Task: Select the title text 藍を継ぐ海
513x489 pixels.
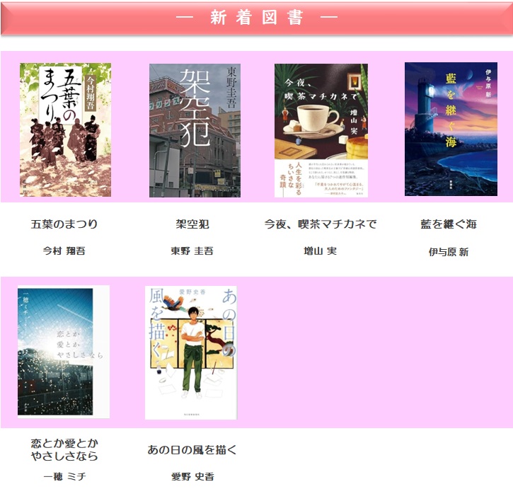Action: click(449, 224)
